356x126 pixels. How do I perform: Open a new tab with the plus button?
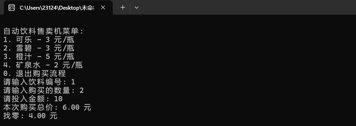tap(123, 8)
